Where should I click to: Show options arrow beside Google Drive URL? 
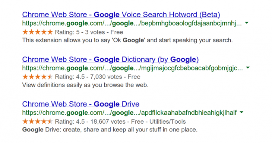241,112
